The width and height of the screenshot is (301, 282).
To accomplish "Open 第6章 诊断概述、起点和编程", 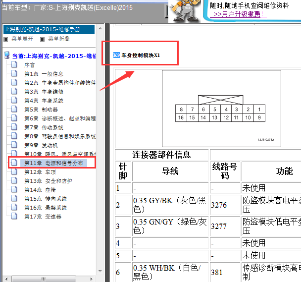I will pyautogui.click(x=60, y=118).
